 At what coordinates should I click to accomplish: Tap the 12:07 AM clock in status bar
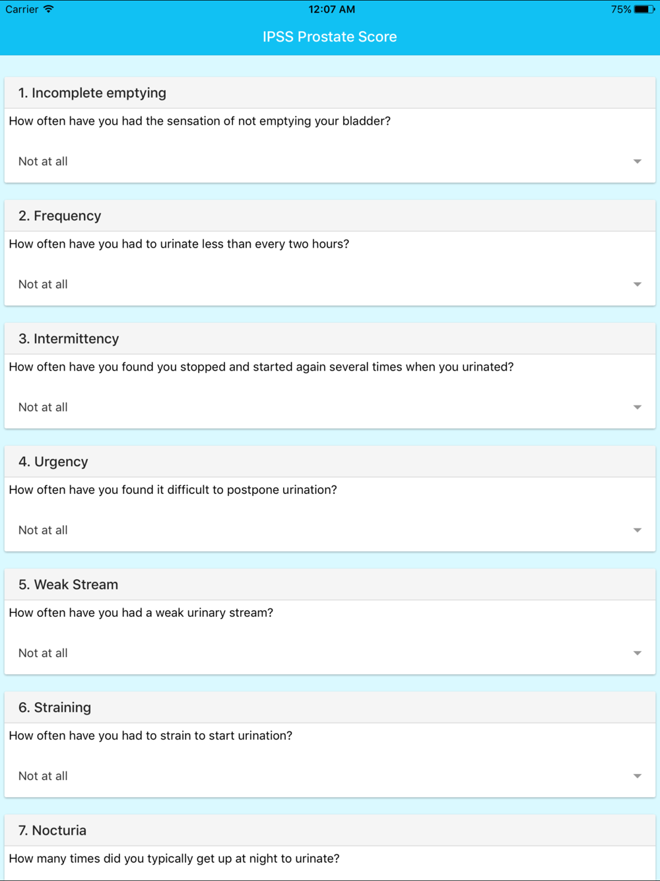pyautogui.click(x=331, y=9)
